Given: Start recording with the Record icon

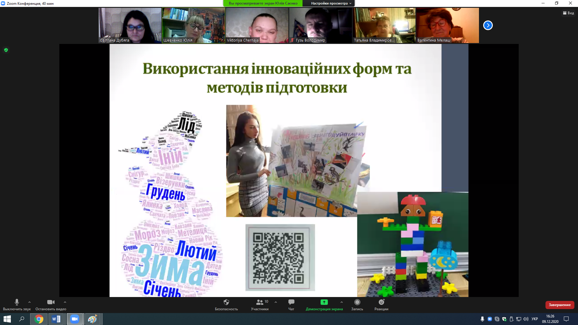Looking at the screenshot, I should pyautogui.click(x=357, y=302).
